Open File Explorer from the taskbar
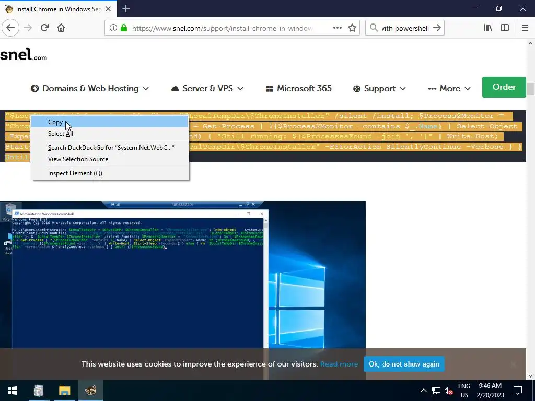Screen dimensions: 535x401 tap(64, 391)
